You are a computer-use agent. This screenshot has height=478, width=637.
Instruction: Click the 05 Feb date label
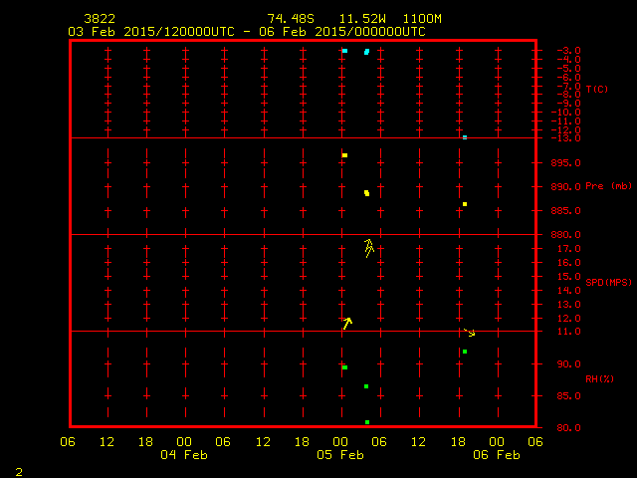pos(340,455)
